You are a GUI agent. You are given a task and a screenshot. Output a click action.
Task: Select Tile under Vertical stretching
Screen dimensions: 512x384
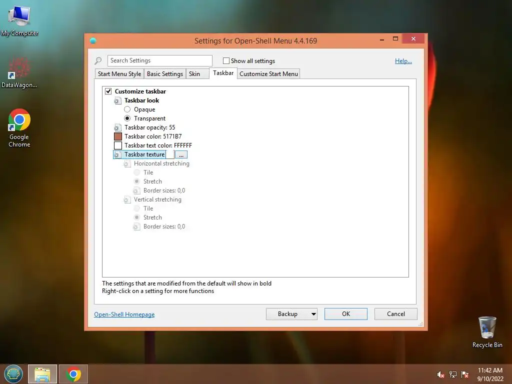click(x=137, y=208)
